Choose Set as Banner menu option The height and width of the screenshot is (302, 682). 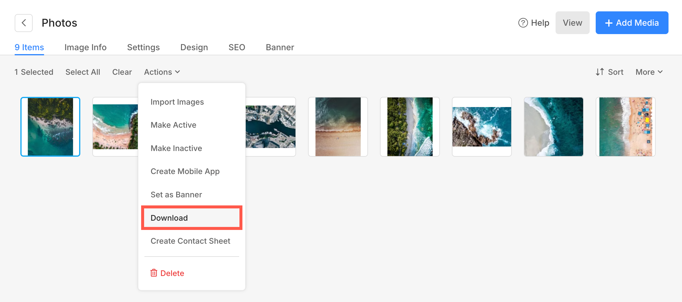[176, 195]
